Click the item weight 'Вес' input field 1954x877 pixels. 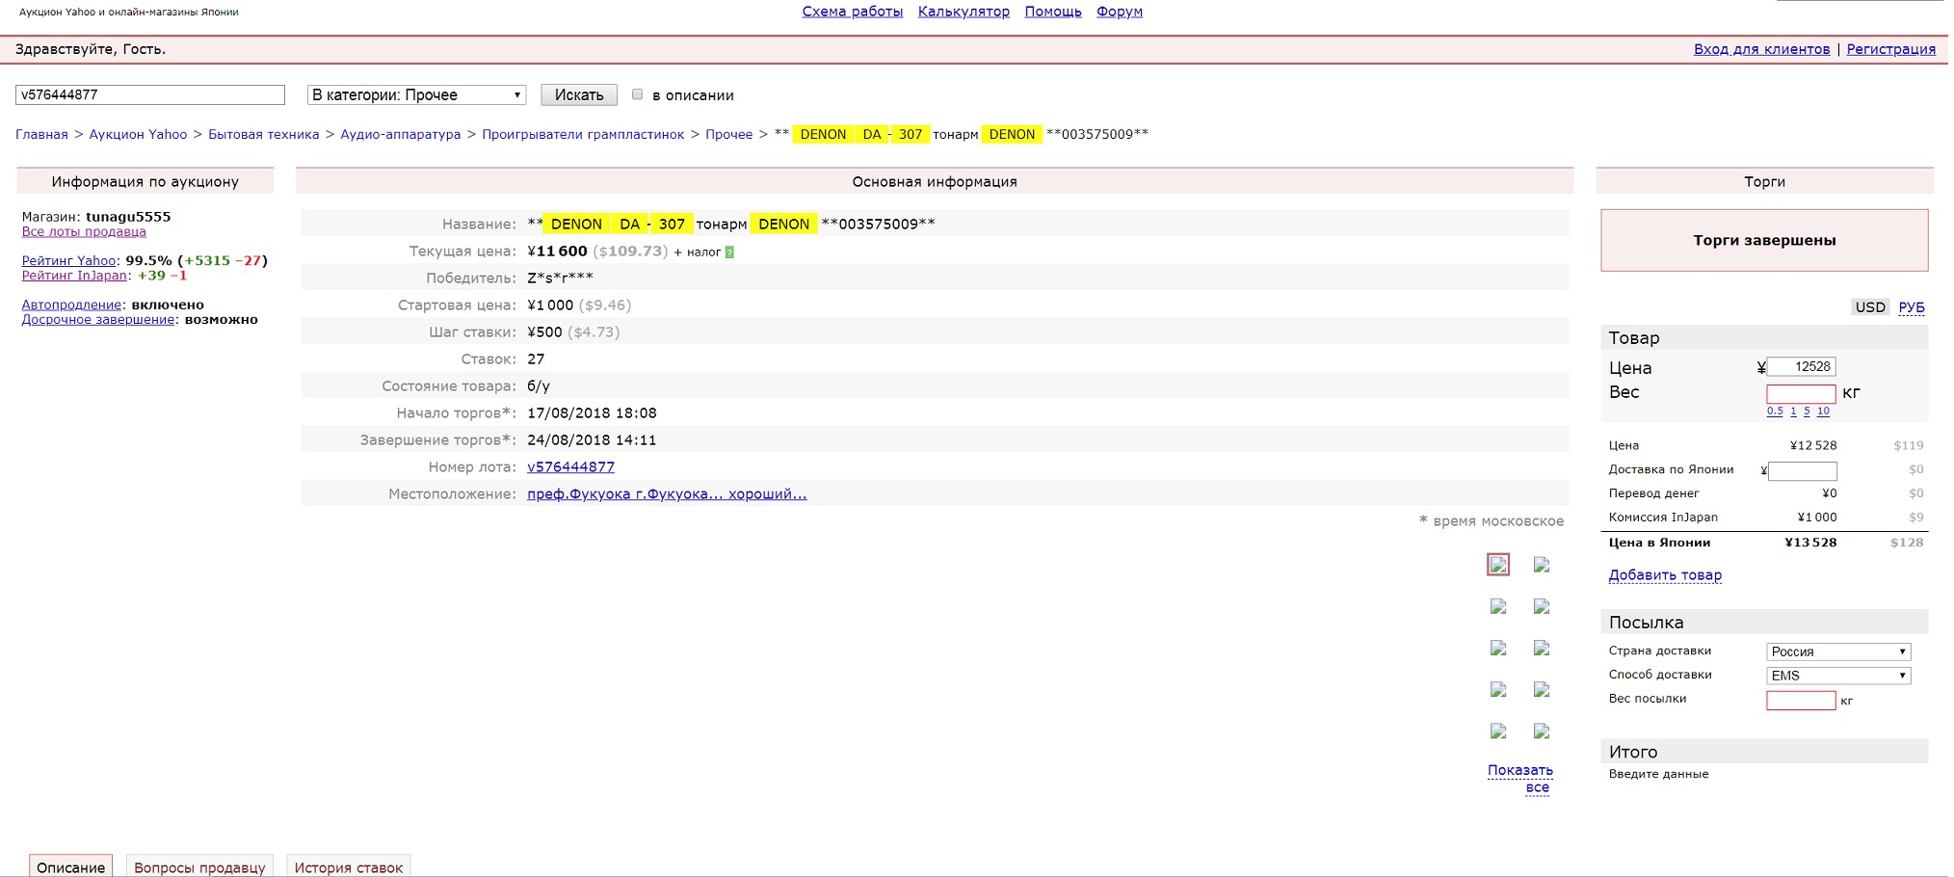pyautogui.click(x=1800, y=393)
